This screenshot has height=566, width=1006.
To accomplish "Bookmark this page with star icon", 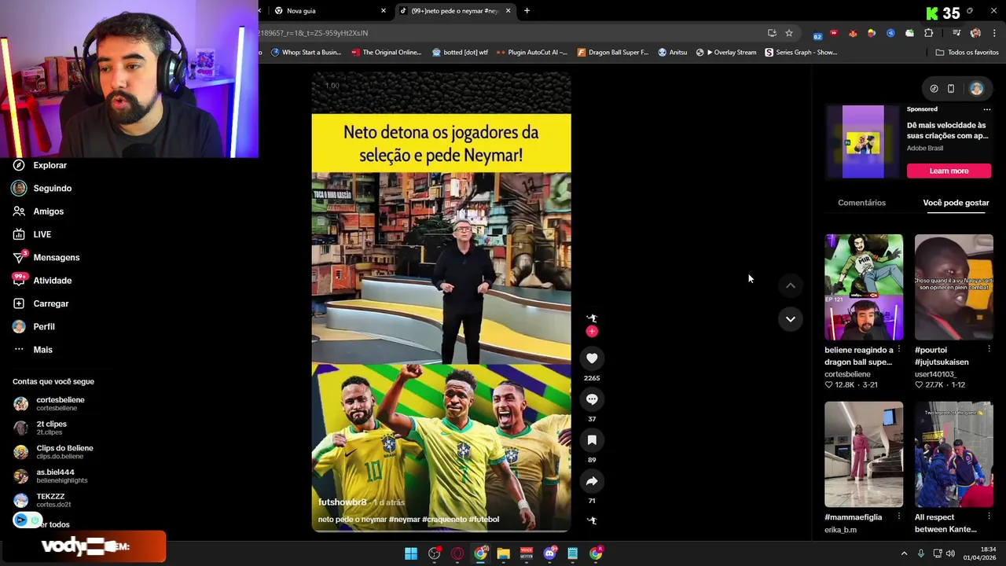I will pyautogui.click(x=789, y=33).
